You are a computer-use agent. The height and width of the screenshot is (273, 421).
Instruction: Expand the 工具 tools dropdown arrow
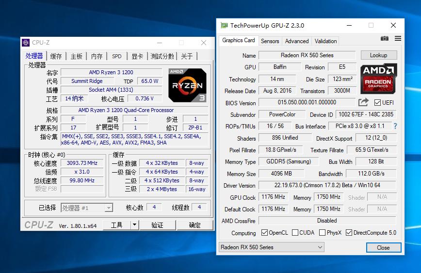pyautogui.click(x=134, y=225)
